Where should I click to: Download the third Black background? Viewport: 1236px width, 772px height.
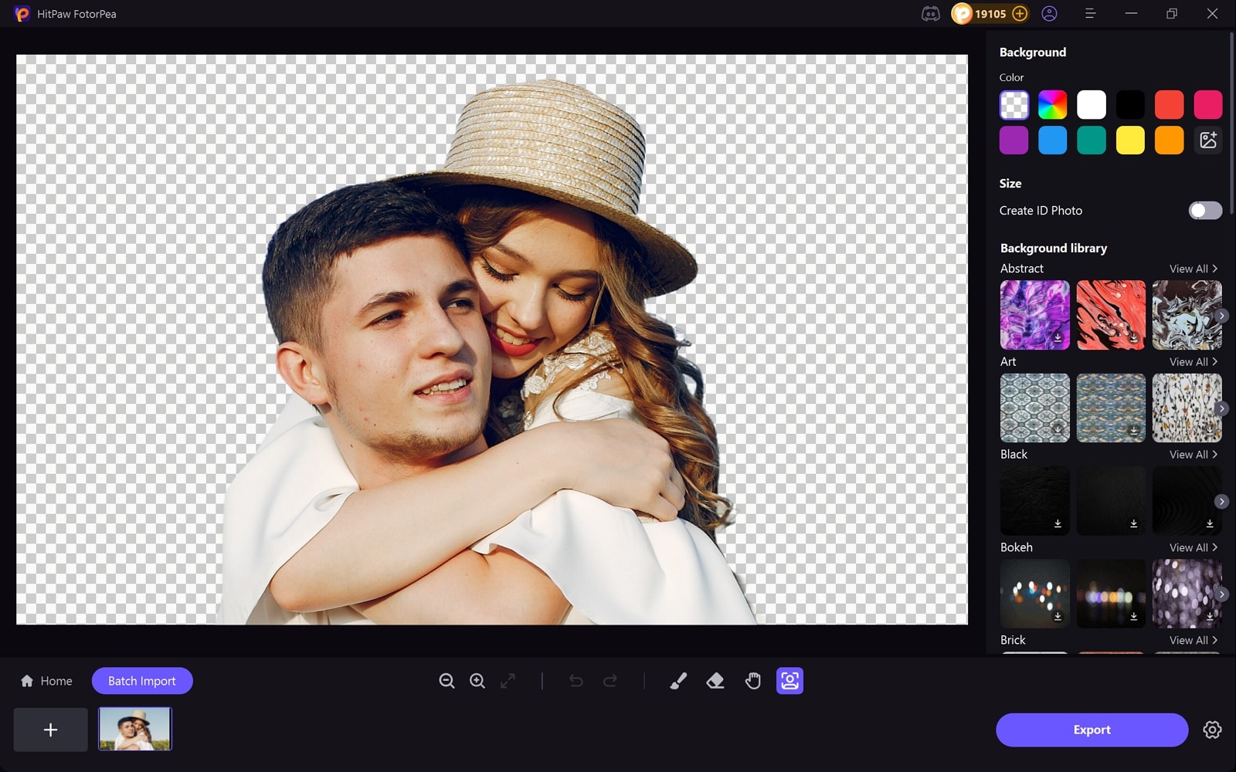(x=1210, y=523)
